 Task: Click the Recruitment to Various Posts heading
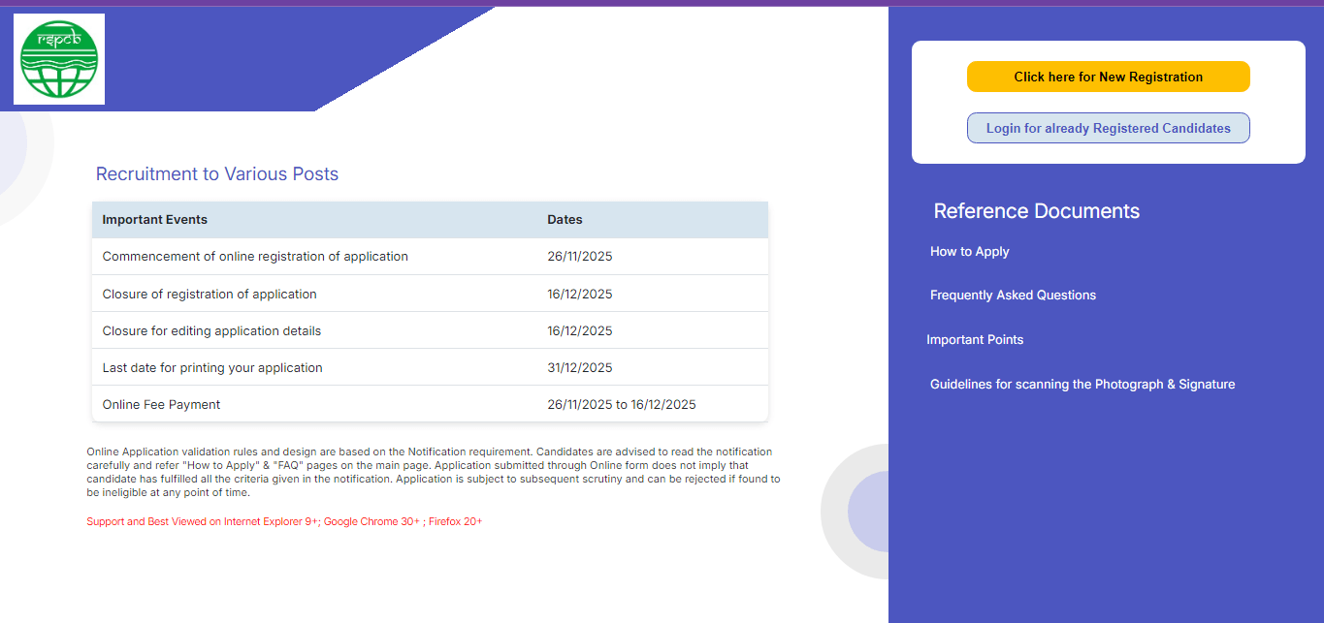pos(216,173)
